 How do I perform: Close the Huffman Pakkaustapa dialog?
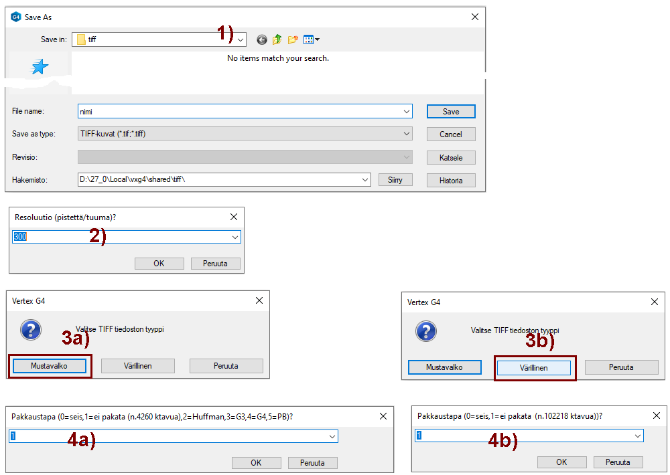coord(383,416)
